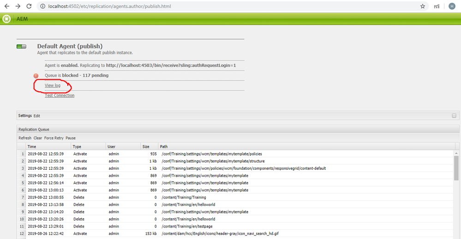
Task: Refresh the replication queue
Action: click(x=25, y=138)
